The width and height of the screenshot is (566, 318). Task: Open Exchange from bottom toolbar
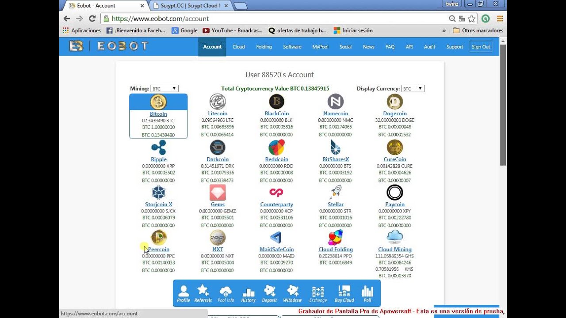point(318,294)
